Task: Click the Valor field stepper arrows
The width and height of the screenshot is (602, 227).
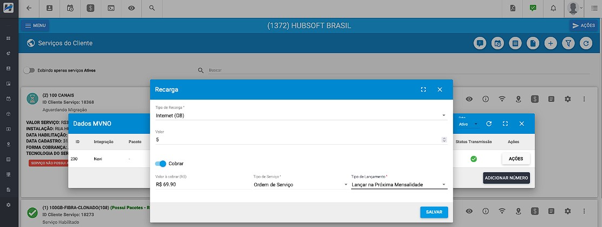Action: point(444,140)
